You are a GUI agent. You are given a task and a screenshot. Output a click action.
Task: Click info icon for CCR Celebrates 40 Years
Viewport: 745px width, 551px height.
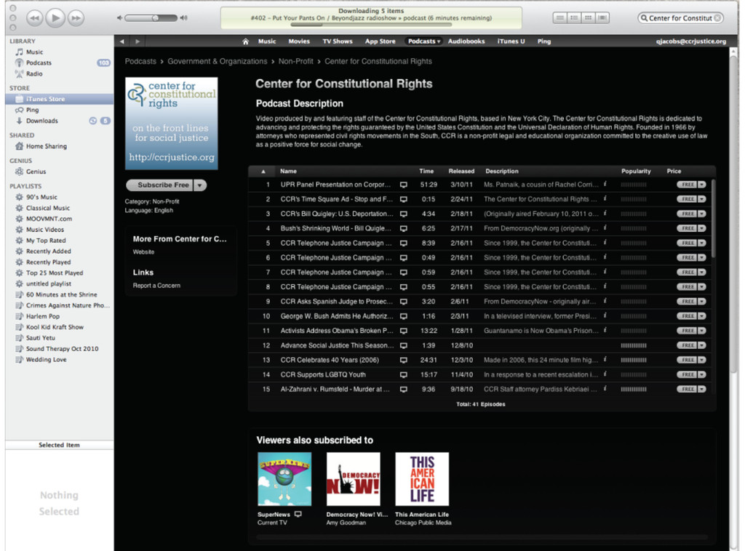click(605, 359)
